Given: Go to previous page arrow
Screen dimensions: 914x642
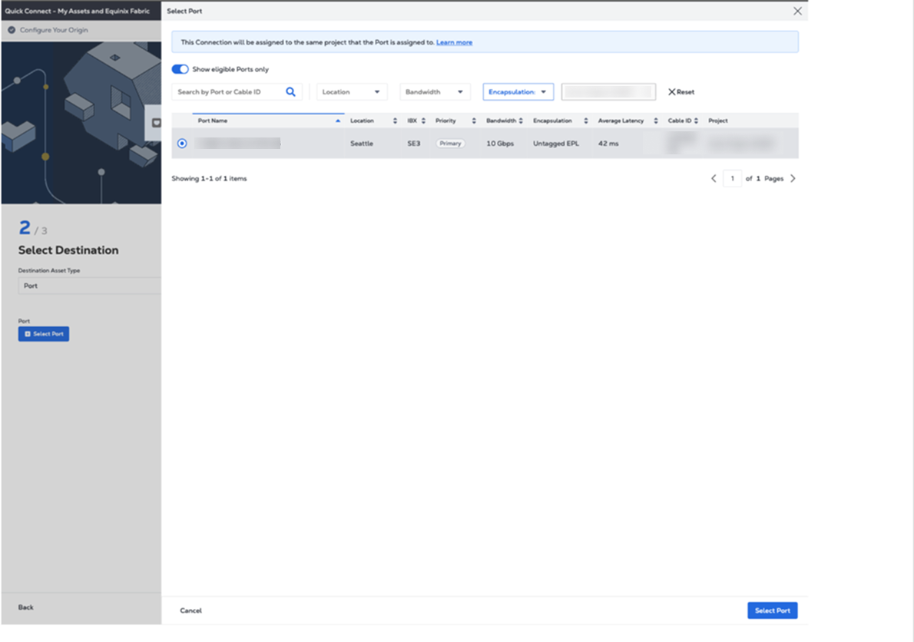Looking at the screenshot, I should 714,179.
